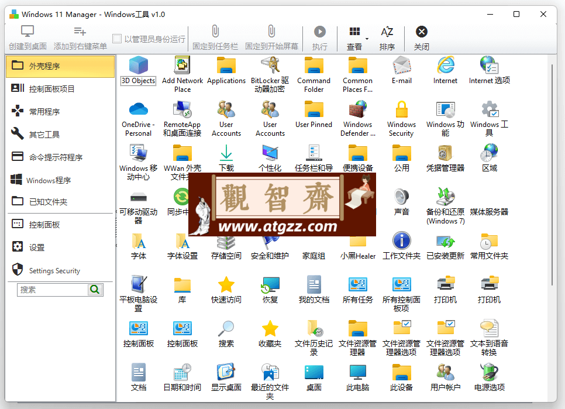Open the 常用程序 sidebar category
Viewport: 565px width, 409px height.
(60, 111)
